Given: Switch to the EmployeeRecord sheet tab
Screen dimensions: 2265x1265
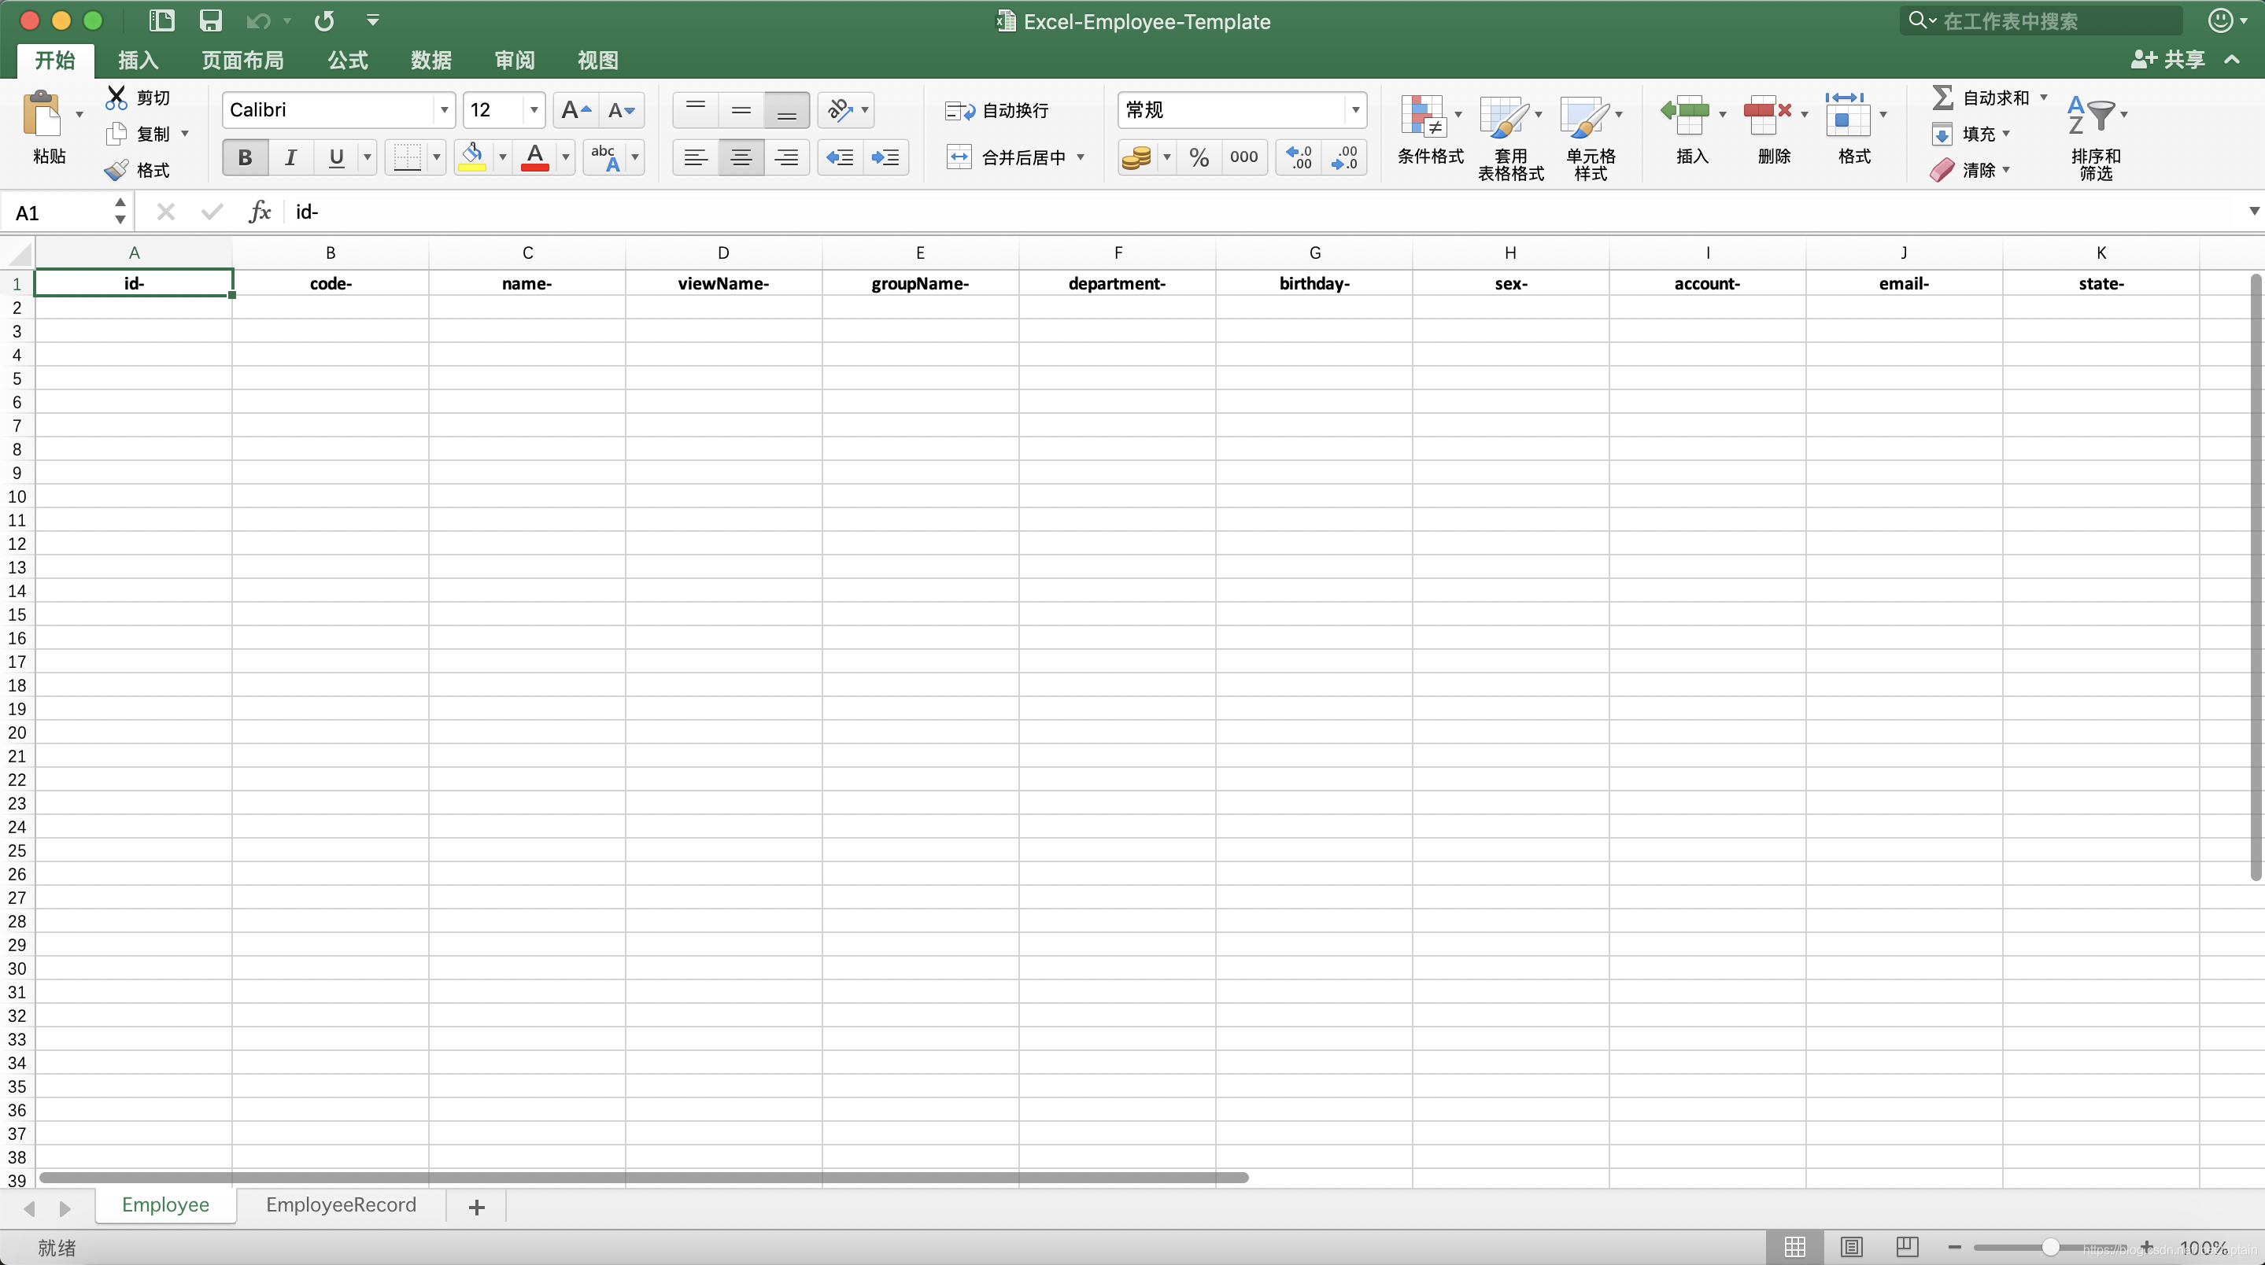Looking at the screenshot, I should [341, 1204].
